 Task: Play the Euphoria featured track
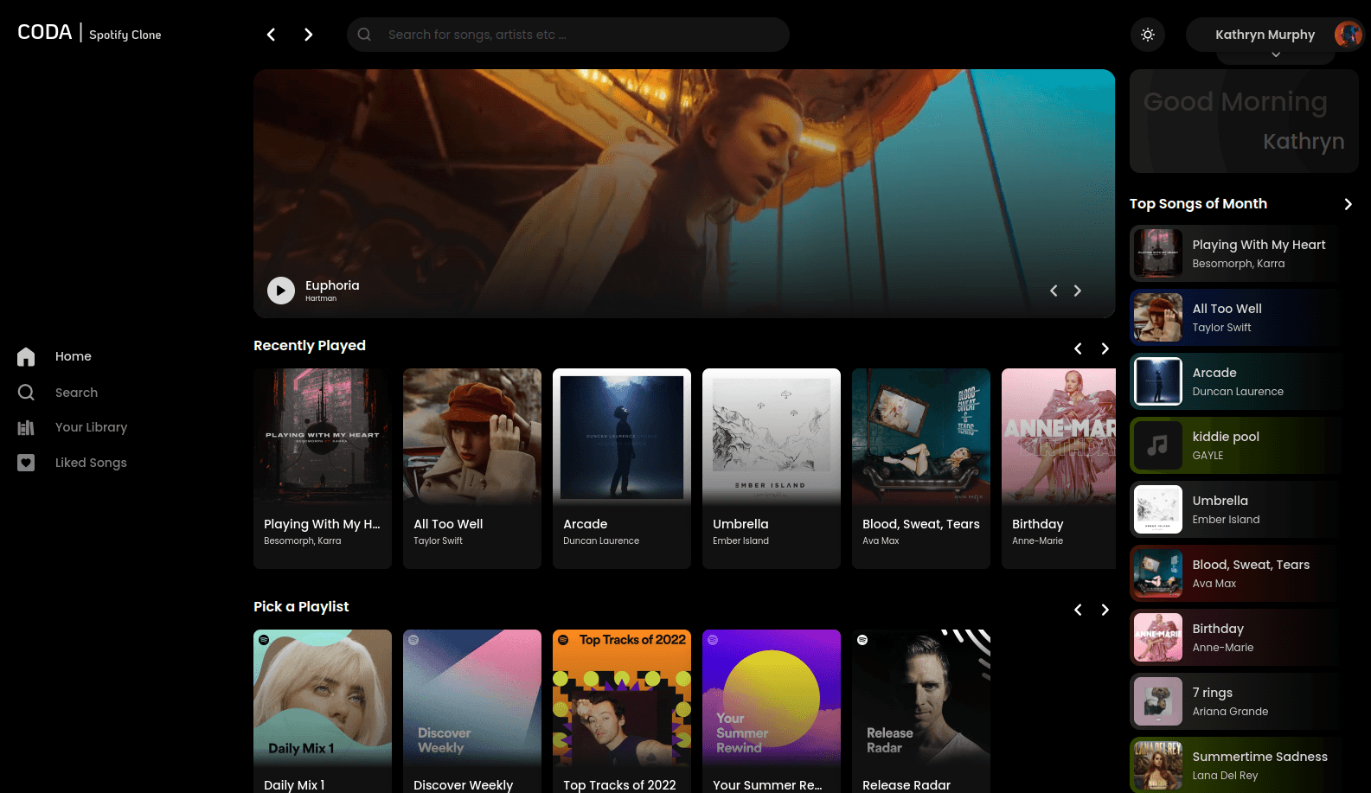pyautogui.click(x=280, y=291)
